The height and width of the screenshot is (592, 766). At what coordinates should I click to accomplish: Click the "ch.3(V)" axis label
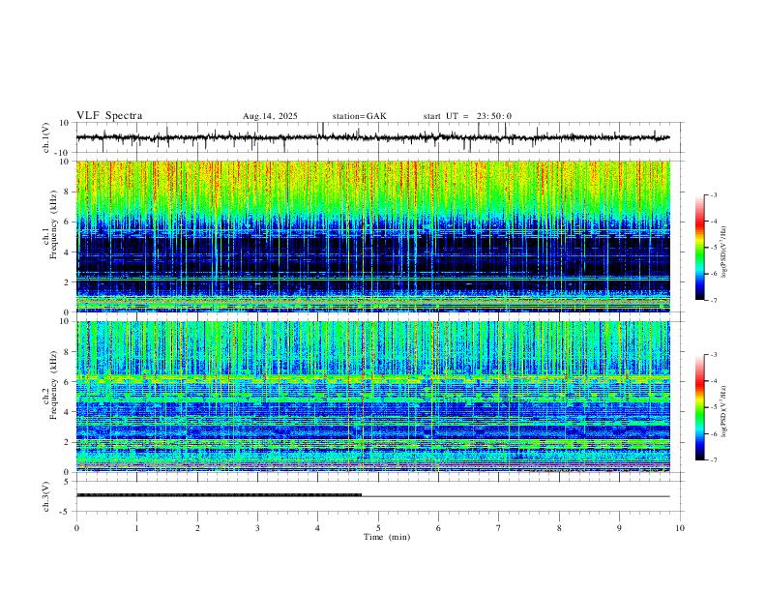(46, 496)
